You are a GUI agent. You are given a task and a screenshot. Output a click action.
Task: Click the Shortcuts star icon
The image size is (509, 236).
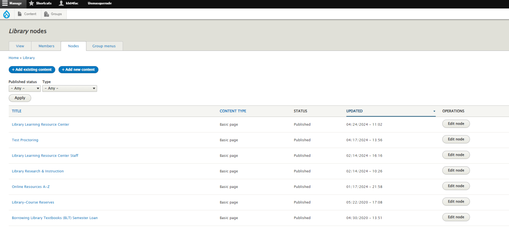click(32, 3)
